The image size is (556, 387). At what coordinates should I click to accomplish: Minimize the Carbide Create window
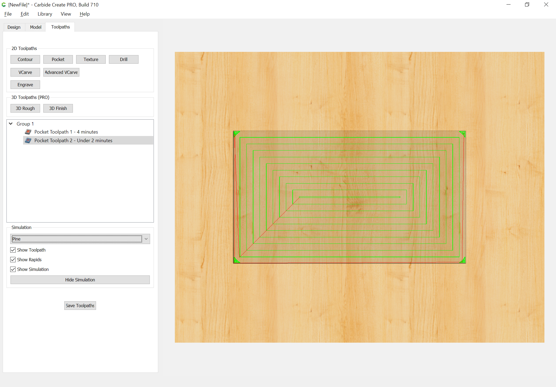coord(508,5)
